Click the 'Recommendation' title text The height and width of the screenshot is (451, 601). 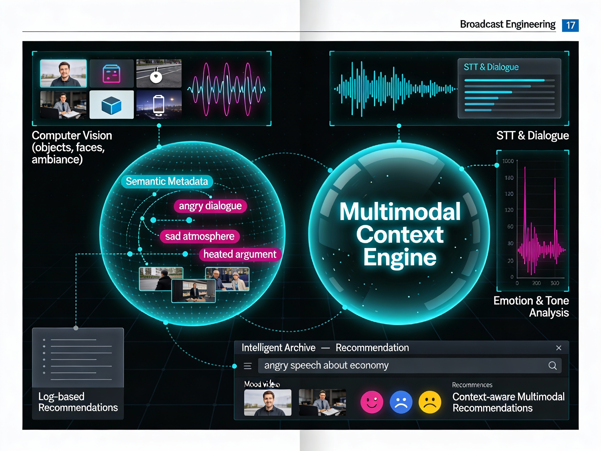pyautogui.click(x=372, y=348)
